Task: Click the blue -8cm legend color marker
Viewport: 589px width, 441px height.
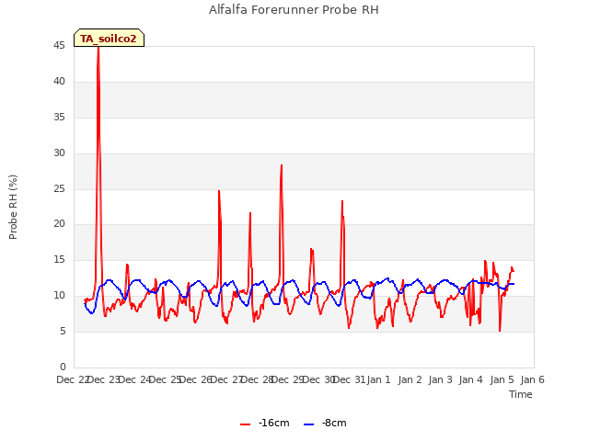Action: [308, 424]
